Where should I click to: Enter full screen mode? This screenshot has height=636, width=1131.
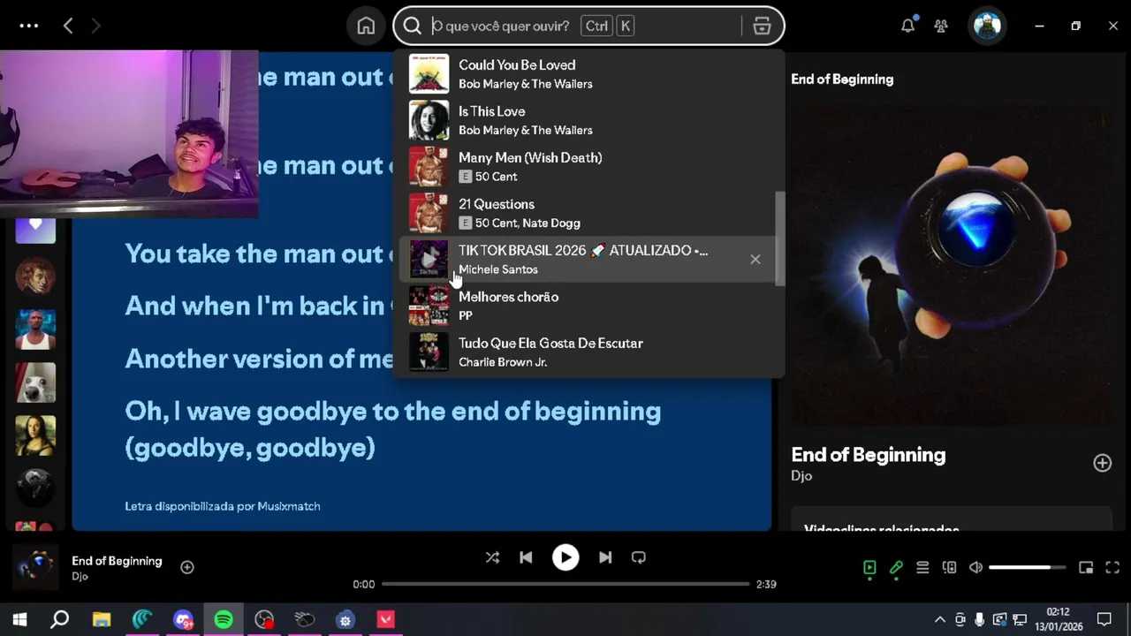[1112, 567]
